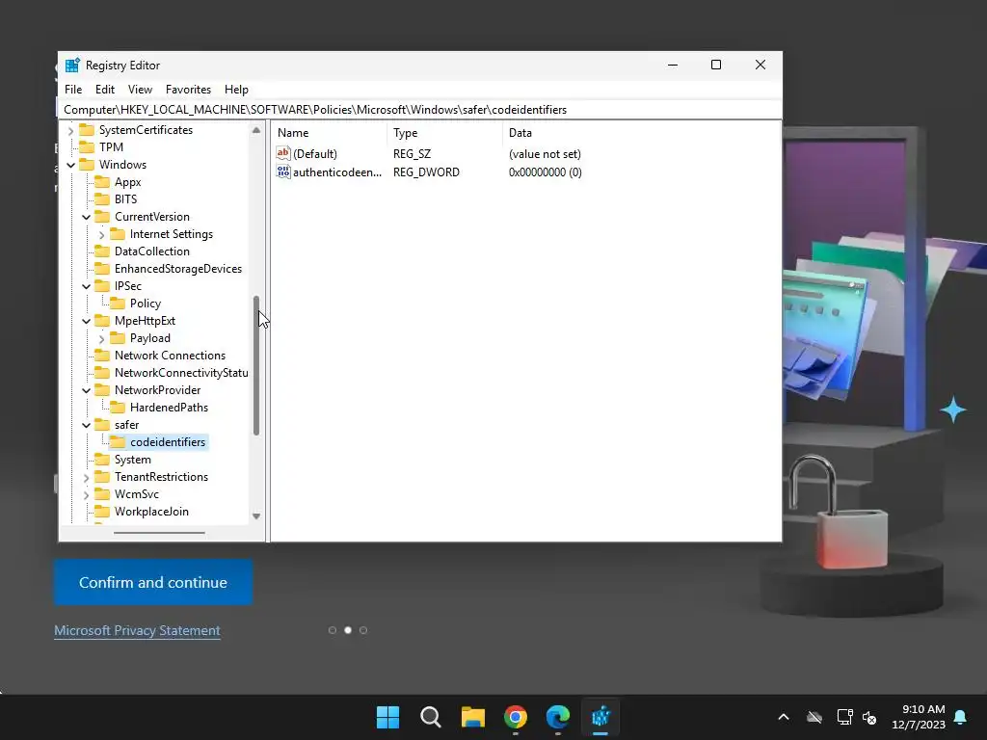Viewport: 987px width, 740px height.
Task: Select the WcmSvc key label
Action: tap(137, 494)
